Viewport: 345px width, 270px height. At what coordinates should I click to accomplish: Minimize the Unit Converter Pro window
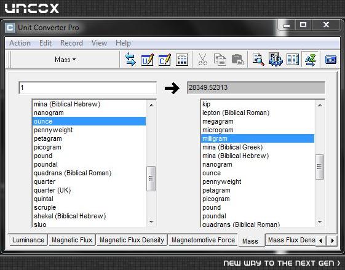click(x=286, y=25)
